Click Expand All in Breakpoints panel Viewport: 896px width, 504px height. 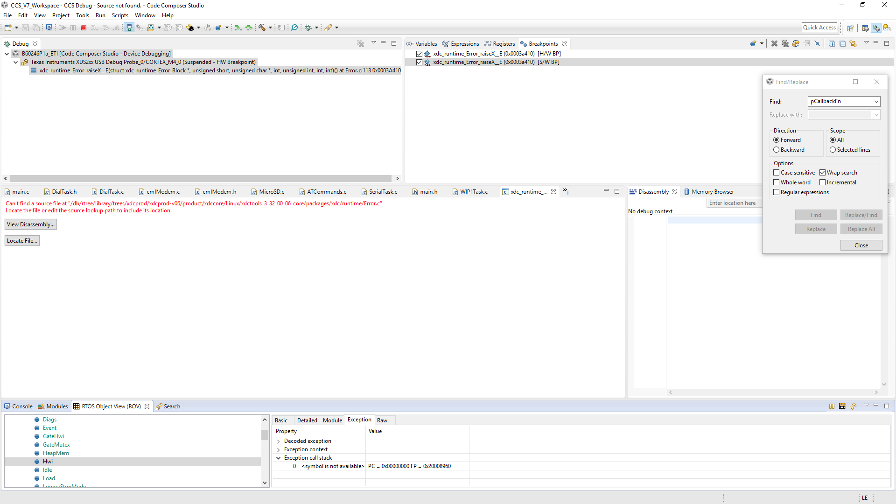click(x=832, y=43)
